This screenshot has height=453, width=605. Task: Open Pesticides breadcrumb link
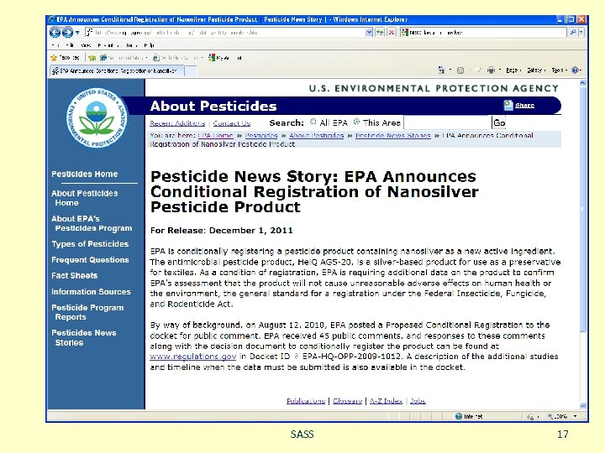pos(261,136)
